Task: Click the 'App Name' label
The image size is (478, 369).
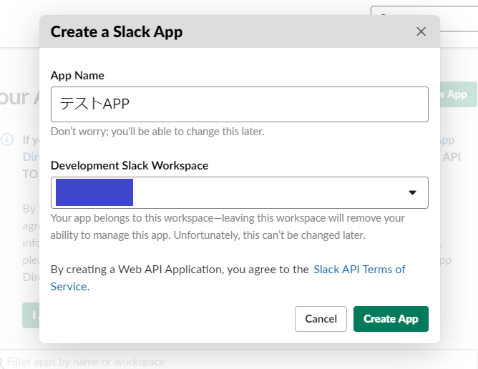Action: point(77,76)
